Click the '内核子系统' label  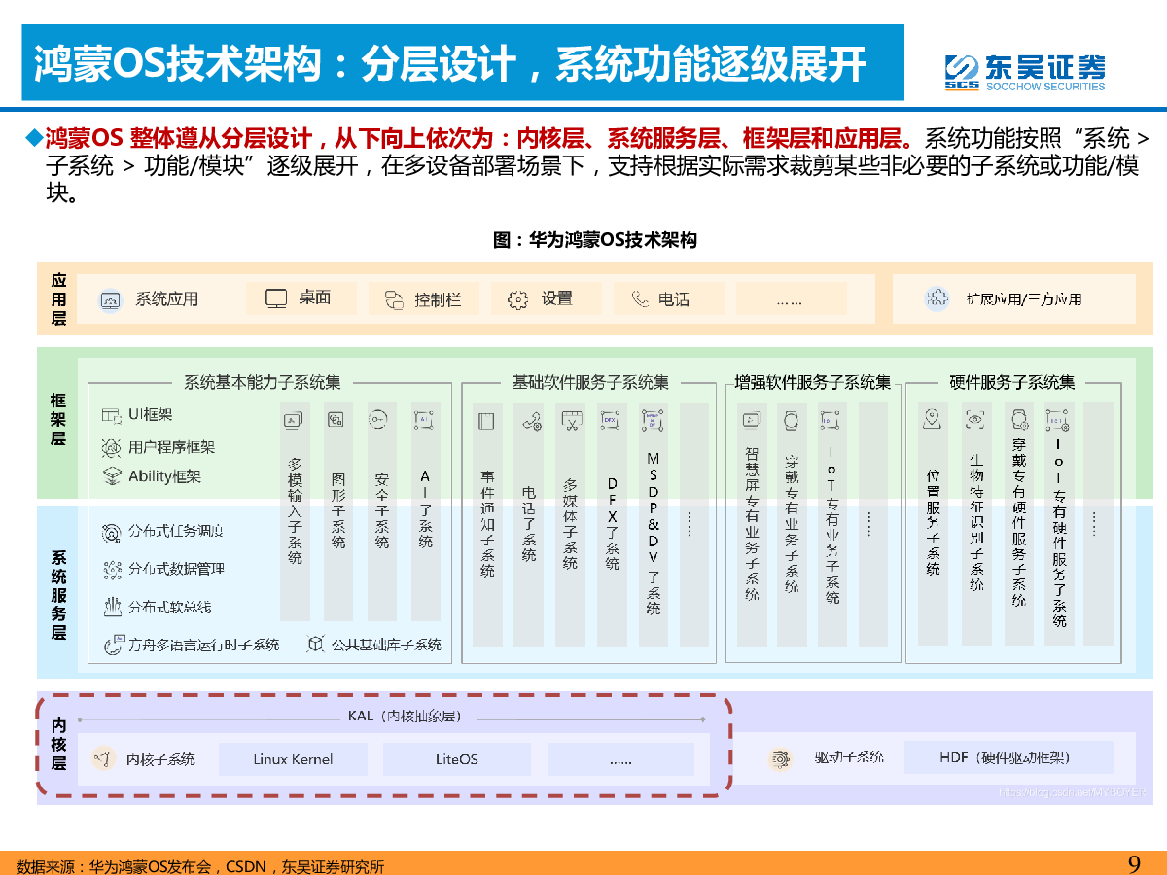[x=160, y=758]
